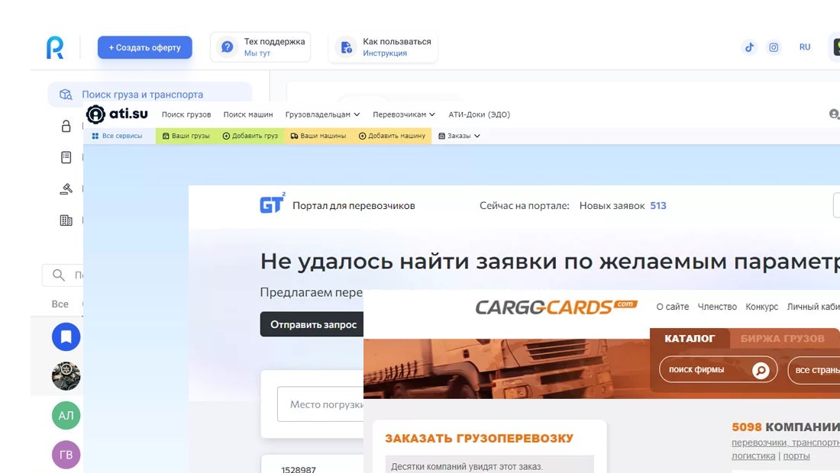
Task: Open the Заказы dropdown
Action: click(459, 136)
